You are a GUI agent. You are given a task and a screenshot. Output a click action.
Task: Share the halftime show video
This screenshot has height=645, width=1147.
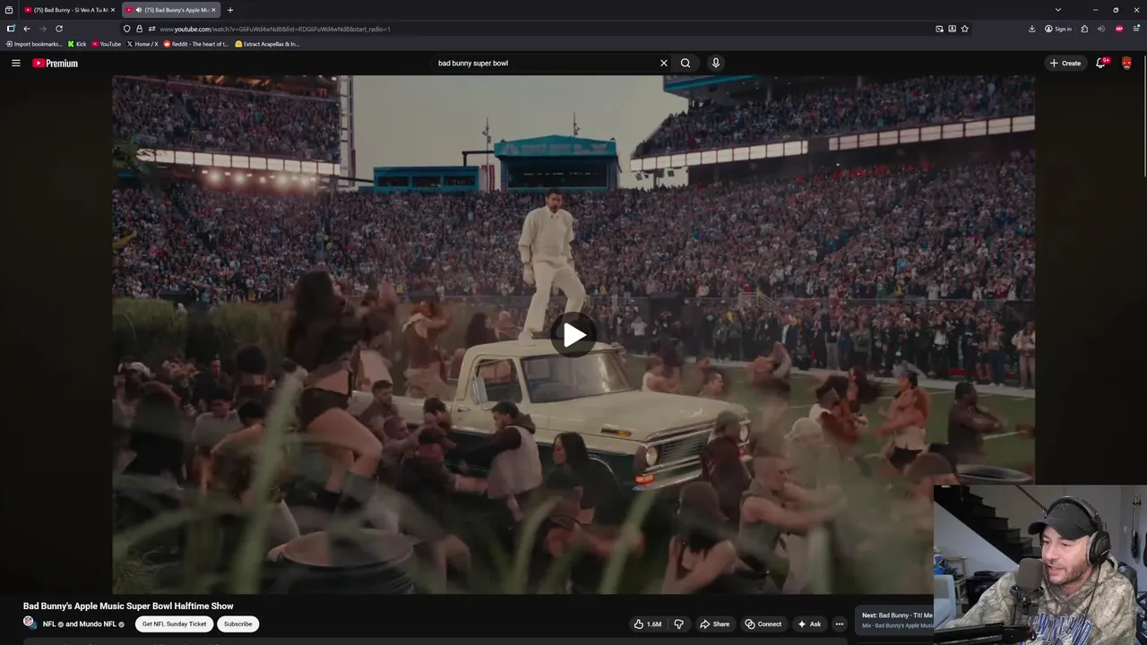(714, 623)
